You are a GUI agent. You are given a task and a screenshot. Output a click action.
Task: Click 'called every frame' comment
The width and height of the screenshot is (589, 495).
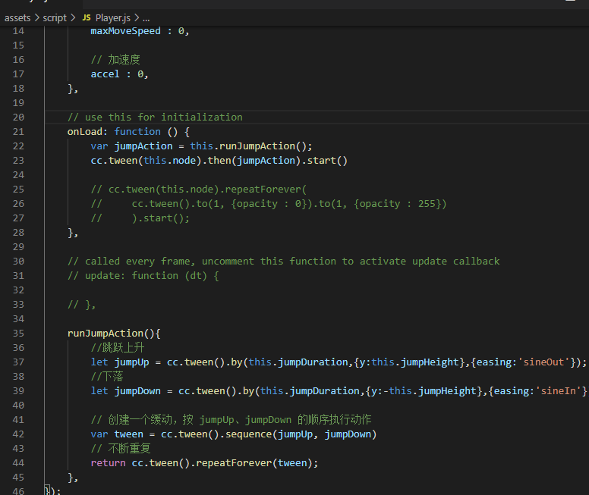click(x=284, y=262)
